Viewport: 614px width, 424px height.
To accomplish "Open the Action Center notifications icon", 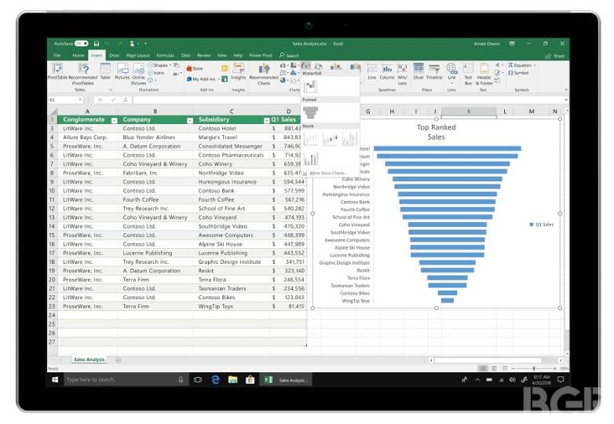I will [x=561, y=379].
